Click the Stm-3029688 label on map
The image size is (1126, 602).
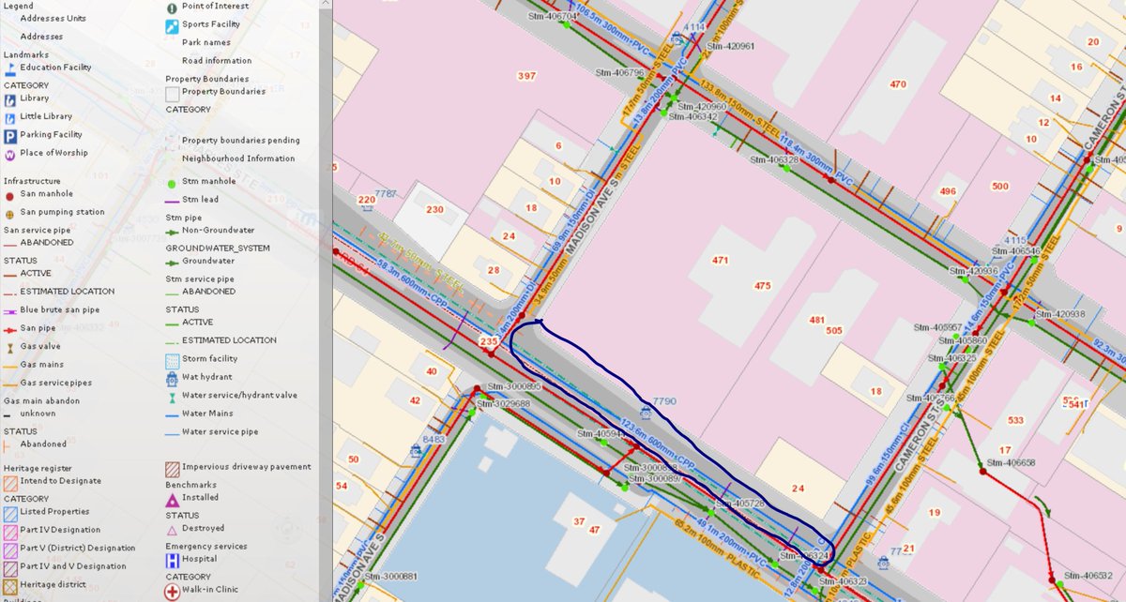click(503, 404)
